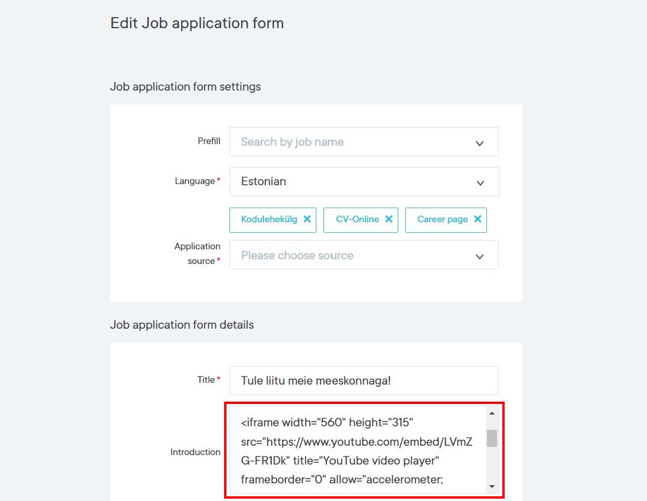Viewport: 647px width, 501px height.
Task: Remove the CV-Online source tag
Action: pos(389,219)
